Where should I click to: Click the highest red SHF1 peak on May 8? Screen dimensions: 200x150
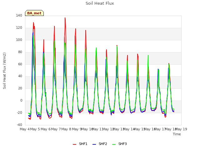(65, 18)
